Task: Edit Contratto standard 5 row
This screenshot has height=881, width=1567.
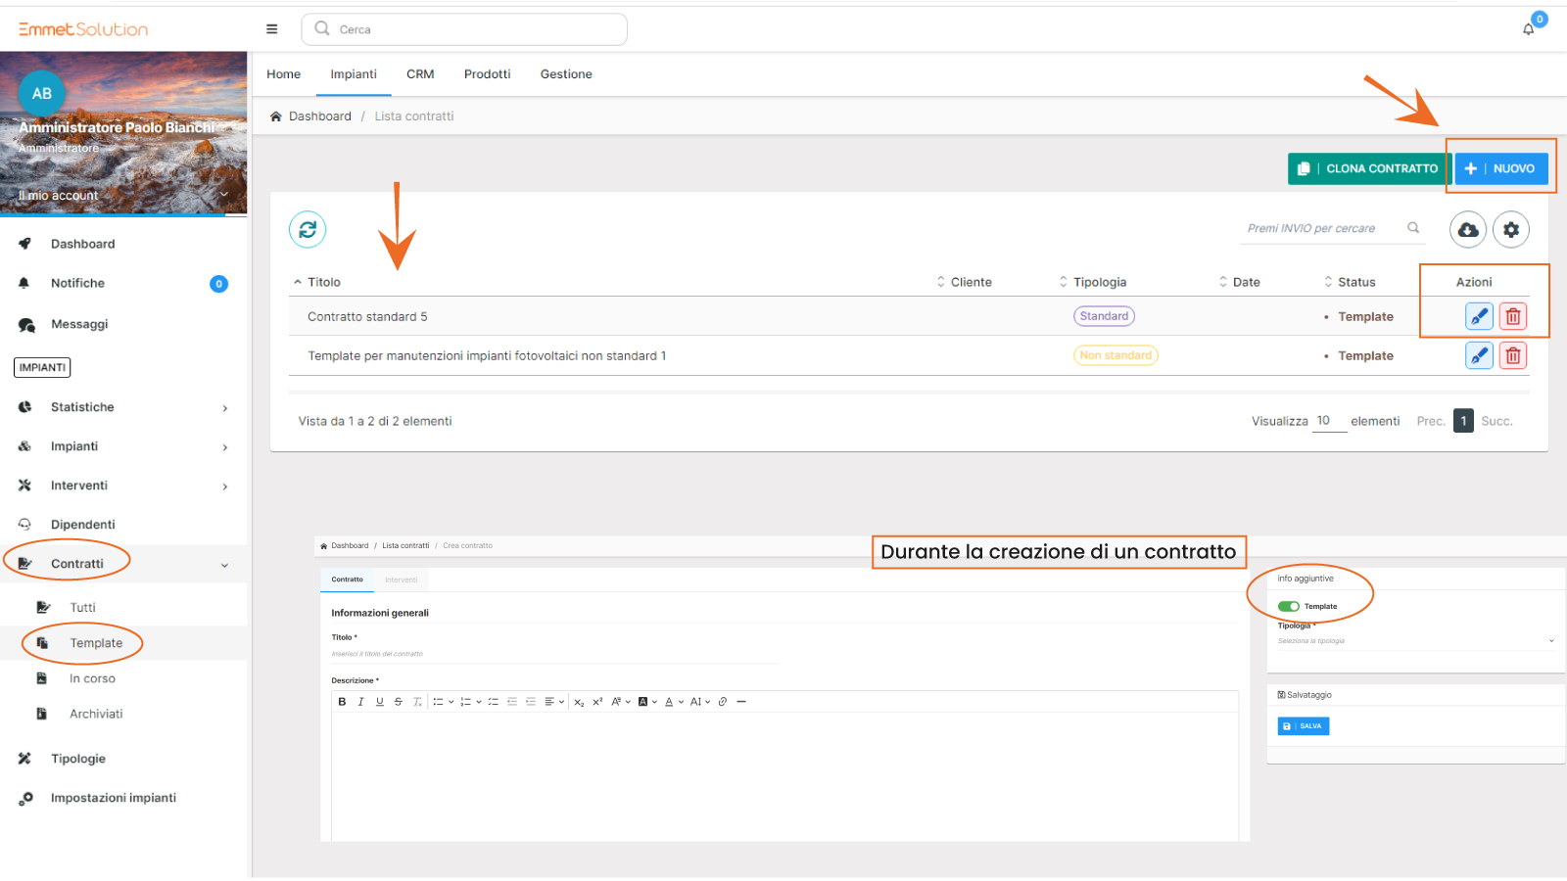Action: (x=1479, y=316)
